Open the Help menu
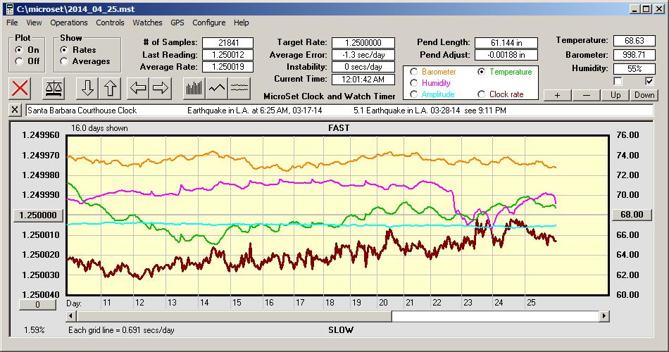This screenshot has height=352, width=669. click(x=241, y=23)
